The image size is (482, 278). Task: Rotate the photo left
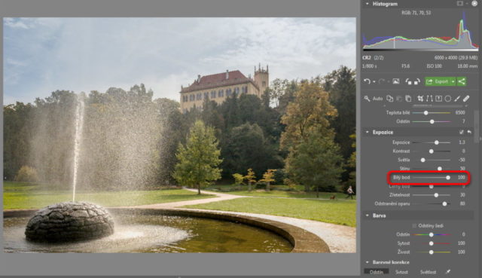(408, 81)
